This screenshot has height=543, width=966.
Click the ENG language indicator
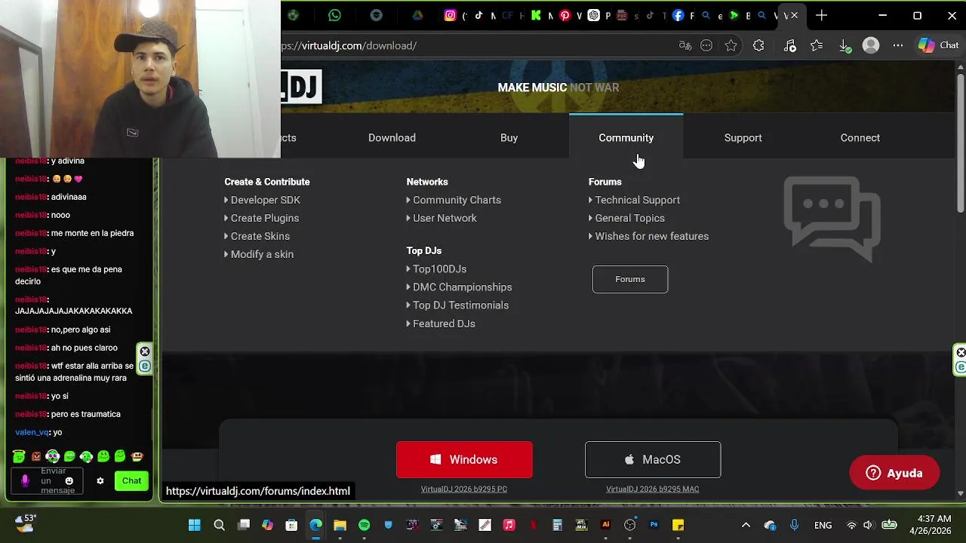click(823, 525)
